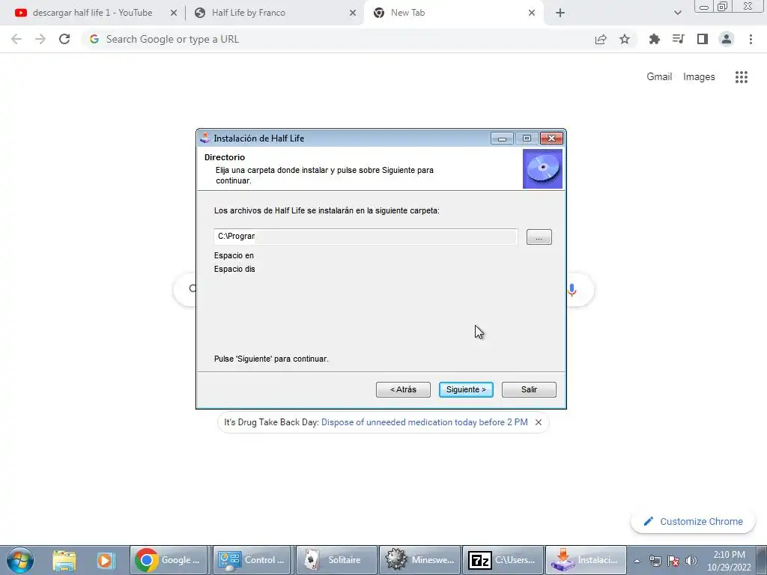
Task: Switch to Google Chrome taskbar button
Action: coord(169,560)
